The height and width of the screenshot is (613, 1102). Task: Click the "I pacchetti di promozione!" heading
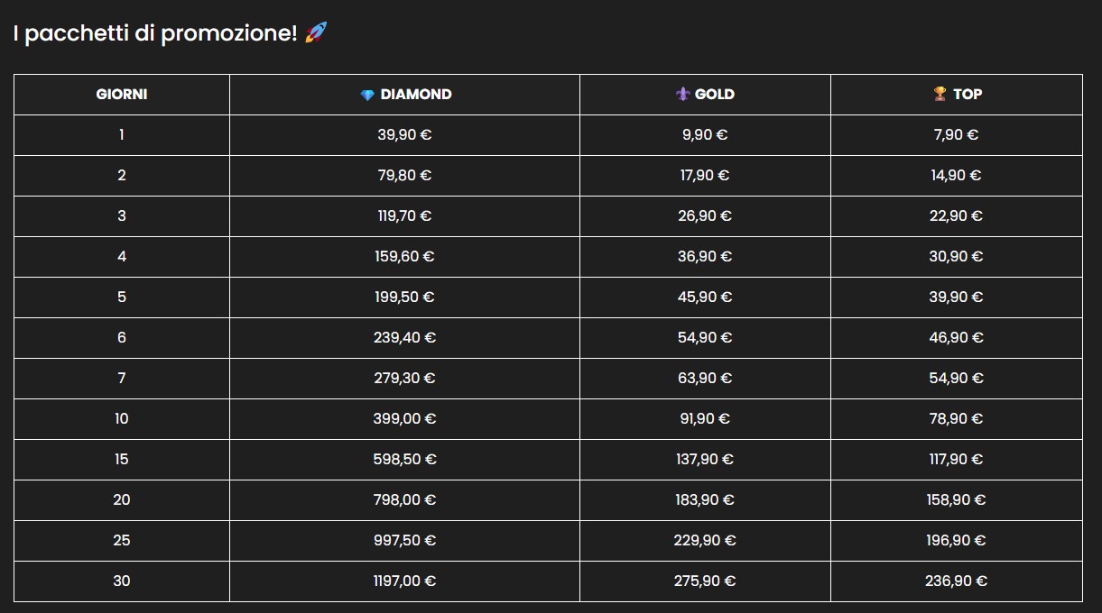click(155, 34)
